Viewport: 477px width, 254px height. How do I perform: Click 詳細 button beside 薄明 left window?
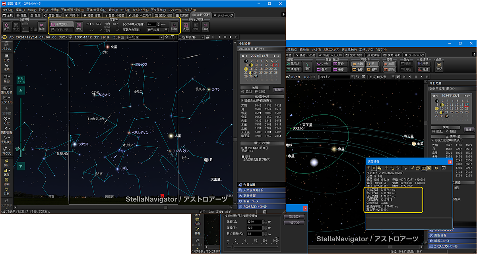click(278, 89)
